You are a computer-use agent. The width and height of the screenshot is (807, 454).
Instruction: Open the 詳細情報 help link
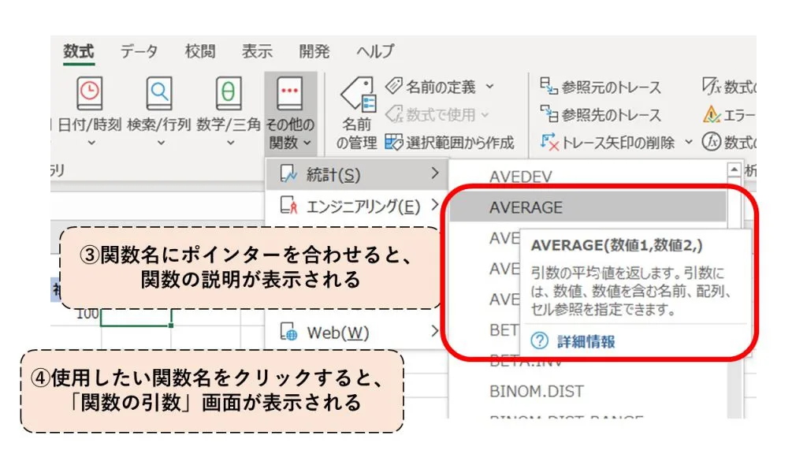click(586, 341)
